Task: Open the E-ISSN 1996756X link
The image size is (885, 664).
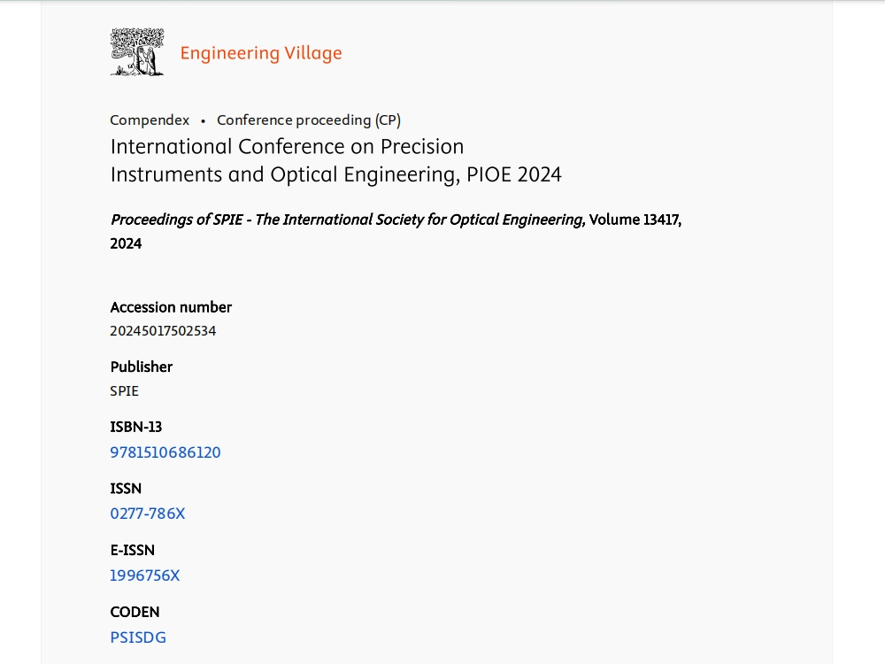Action: click(x=144, y=575)
